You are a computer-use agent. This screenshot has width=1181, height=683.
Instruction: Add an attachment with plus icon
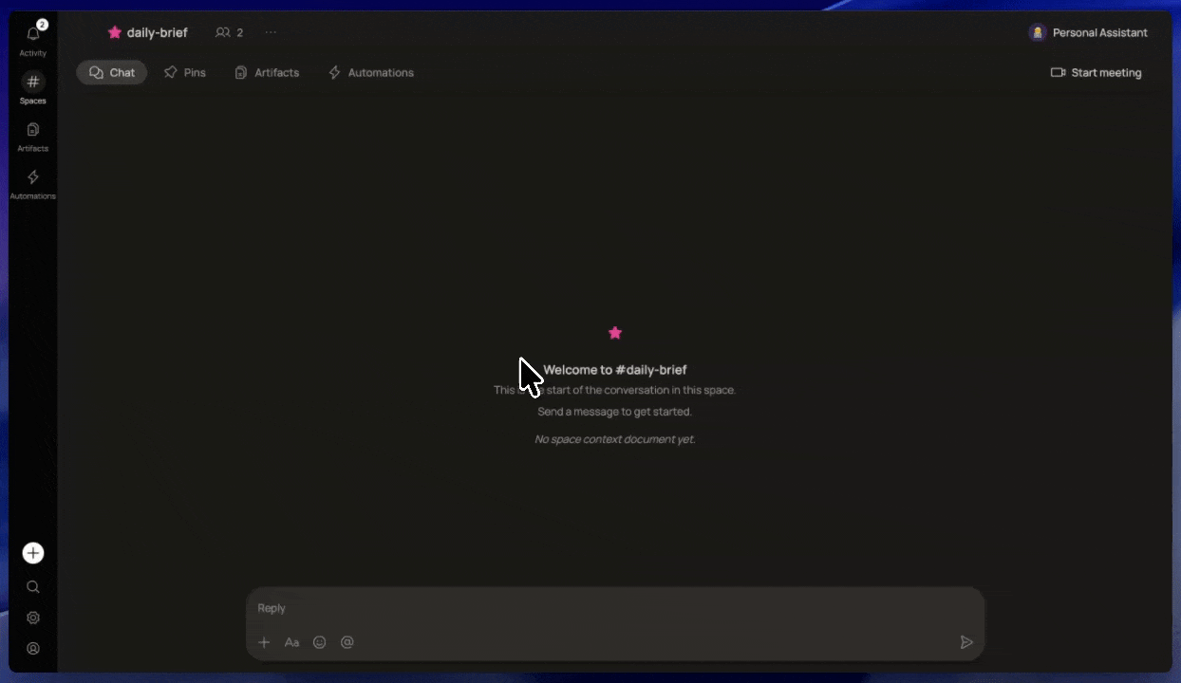pos(264,642)
